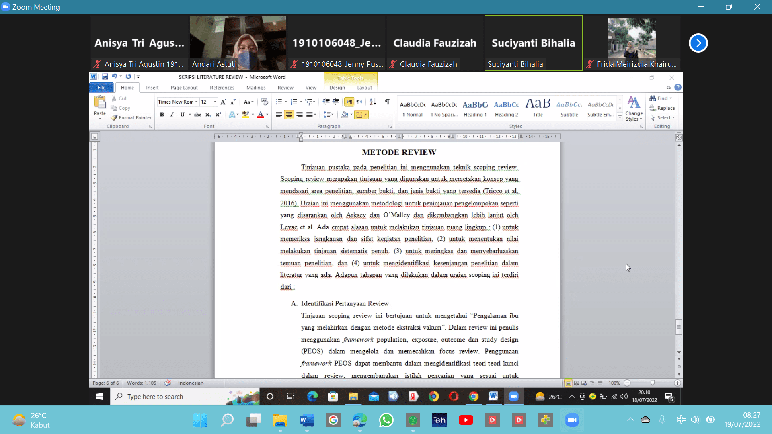772x434 pixels.
Task: Open the Borders dropdown arrow
Action: pos(365,115)
